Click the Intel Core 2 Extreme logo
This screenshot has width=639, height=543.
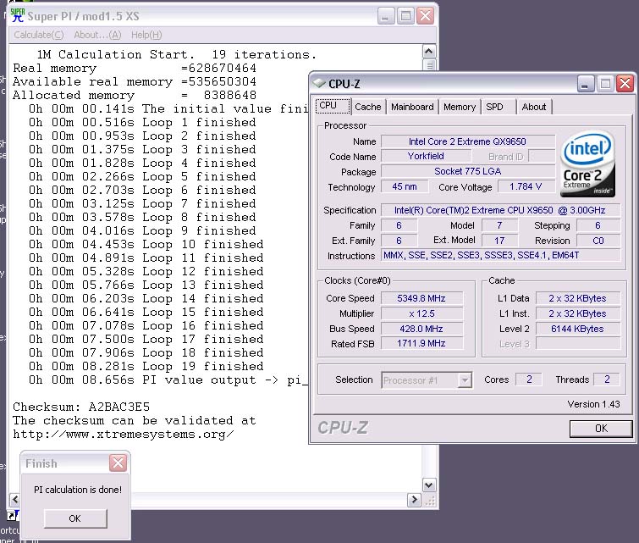[587, 164]
